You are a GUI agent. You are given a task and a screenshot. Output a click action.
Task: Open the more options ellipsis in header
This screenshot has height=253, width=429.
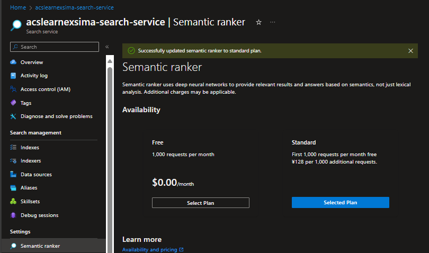(x=273, y=22)
